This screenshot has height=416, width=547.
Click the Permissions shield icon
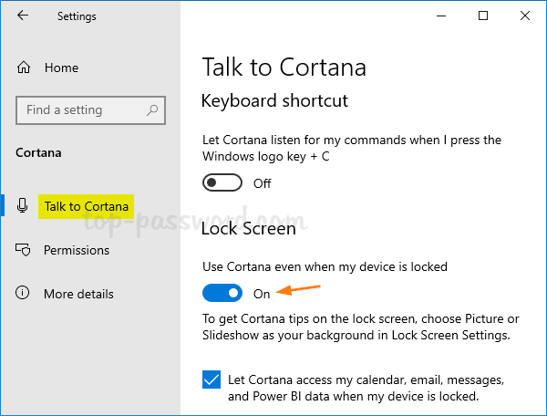[24, 250]
